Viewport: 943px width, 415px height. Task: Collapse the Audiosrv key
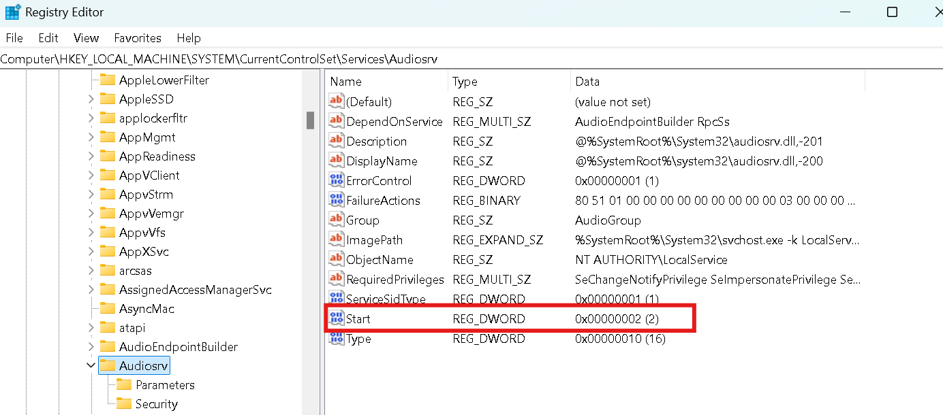click(91, 365)
